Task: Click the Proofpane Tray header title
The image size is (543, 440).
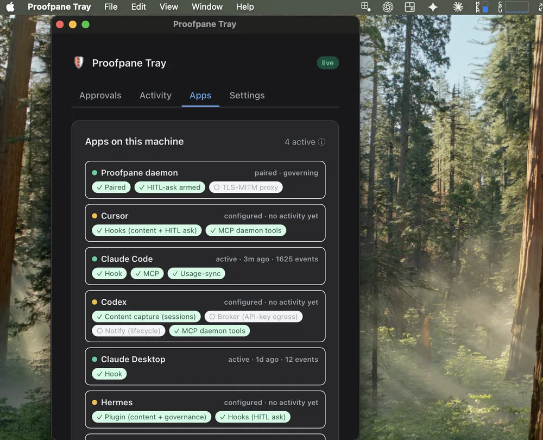Action: (x=129, y=63)
